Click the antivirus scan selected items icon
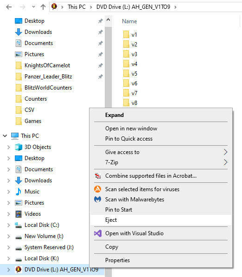Screen dimensions: 242x277 pos(98,189)
